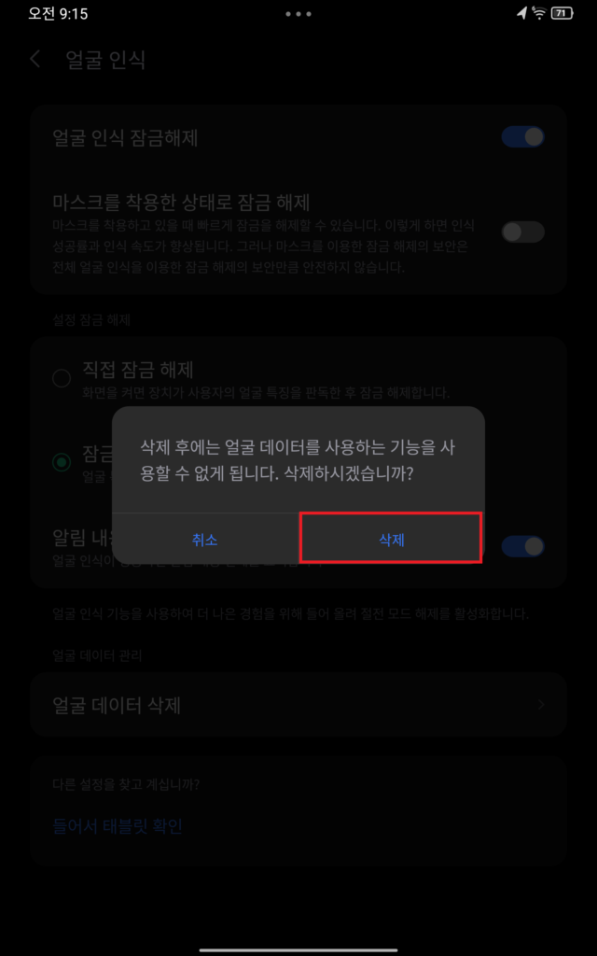This screenshot has height=956, width=597.
Task: Cancel dialog with 취소 button
Action: click(204, 539)
